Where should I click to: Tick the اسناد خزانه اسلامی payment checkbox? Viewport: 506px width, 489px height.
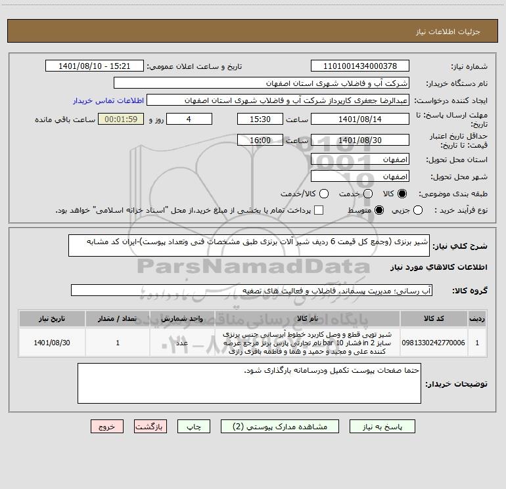point(319,210)
